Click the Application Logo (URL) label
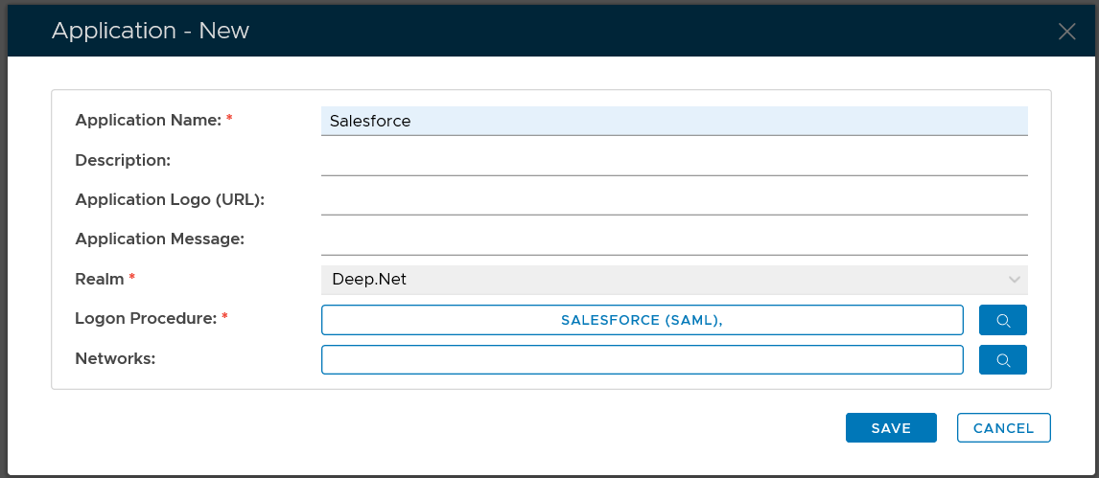Image resolution: width=1099 pixels, height=478 pixels. click(x=170, y=199)
